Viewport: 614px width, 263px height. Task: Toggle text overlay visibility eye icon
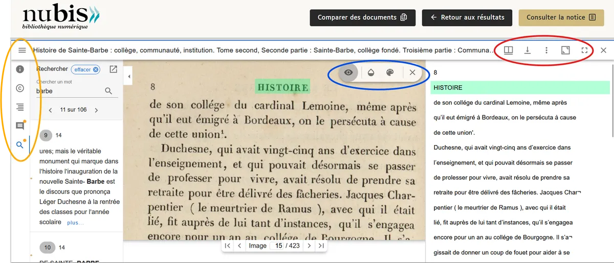pos(348,73)
